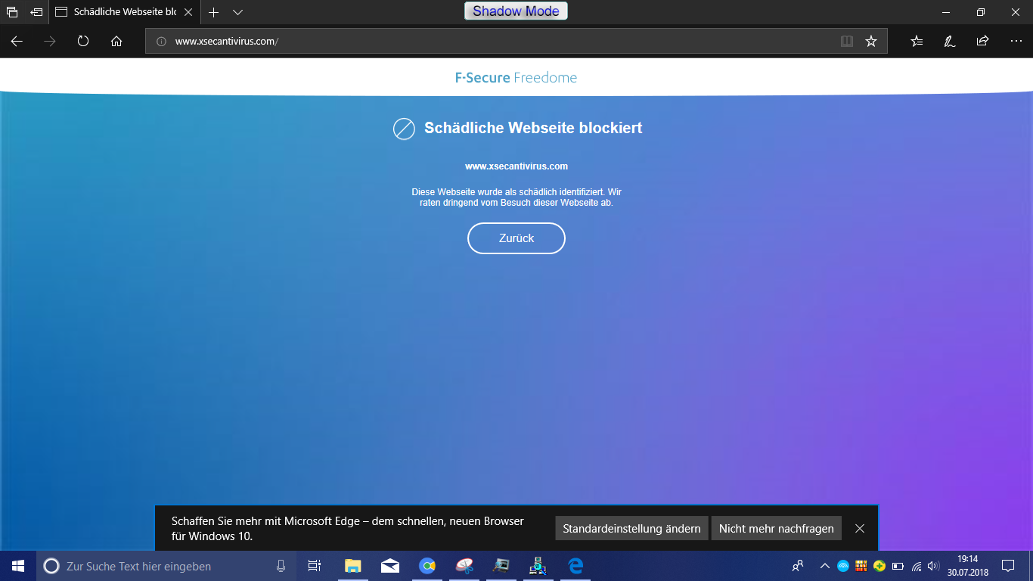The height and width of the screenshot is (581, 1033).
Task: Switch to Microsoft Edge in the taskbar
Action: click(x=575, y=566)
